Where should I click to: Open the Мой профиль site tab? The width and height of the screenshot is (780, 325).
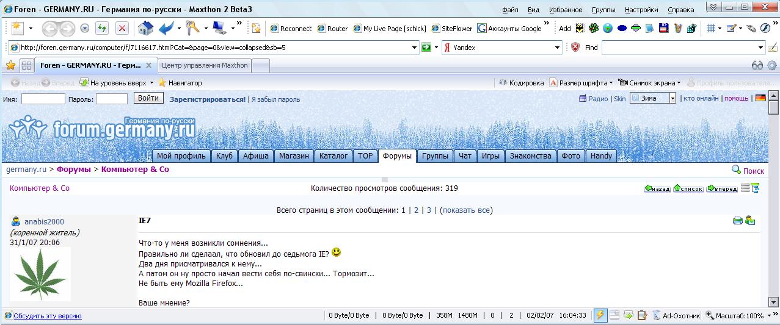181,155
